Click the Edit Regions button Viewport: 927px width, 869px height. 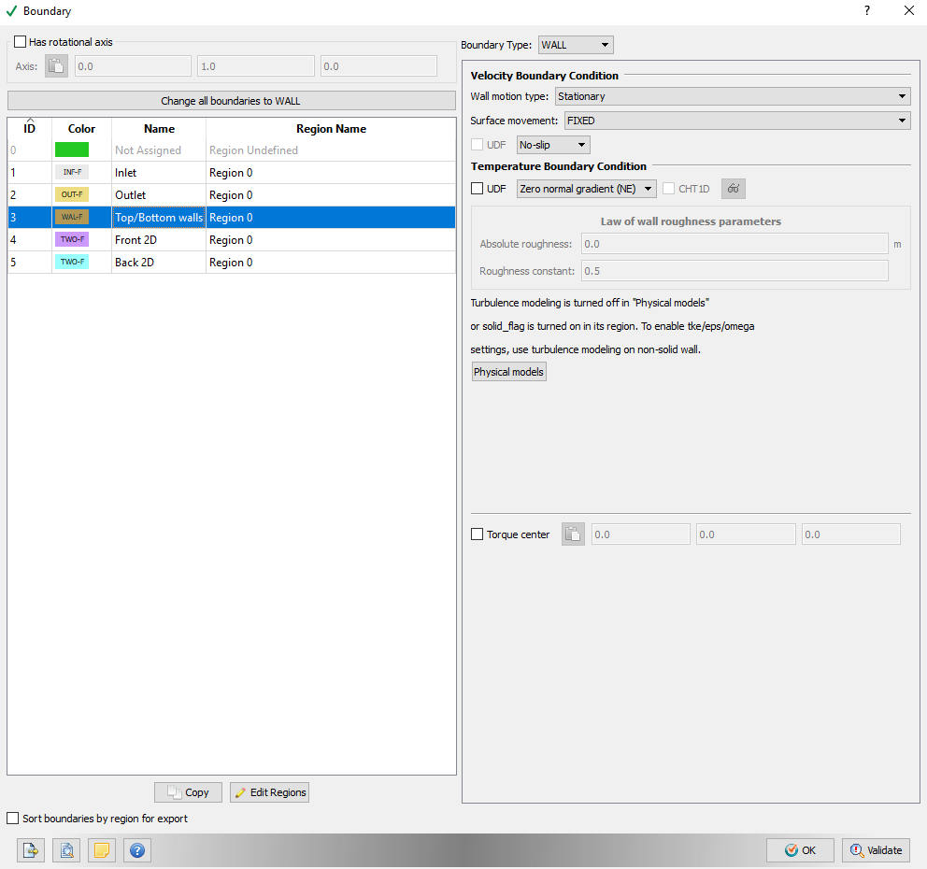(x=269, y=791)
